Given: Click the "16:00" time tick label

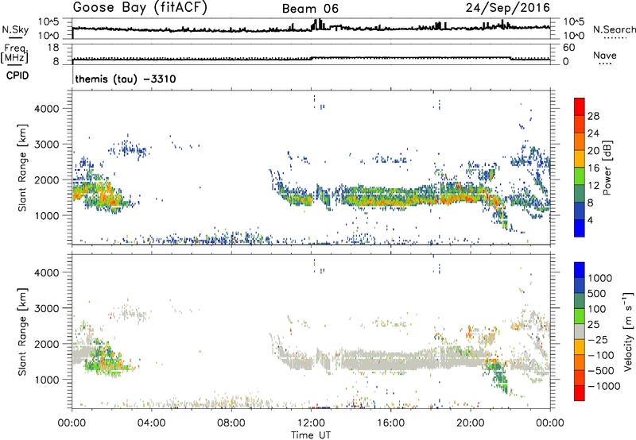Looking at the screenshot, I should (390, 423).
